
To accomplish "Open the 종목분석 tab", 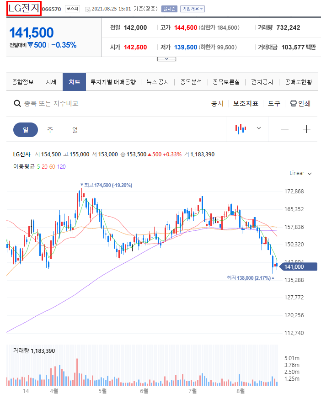I will (x=191, y=82).
